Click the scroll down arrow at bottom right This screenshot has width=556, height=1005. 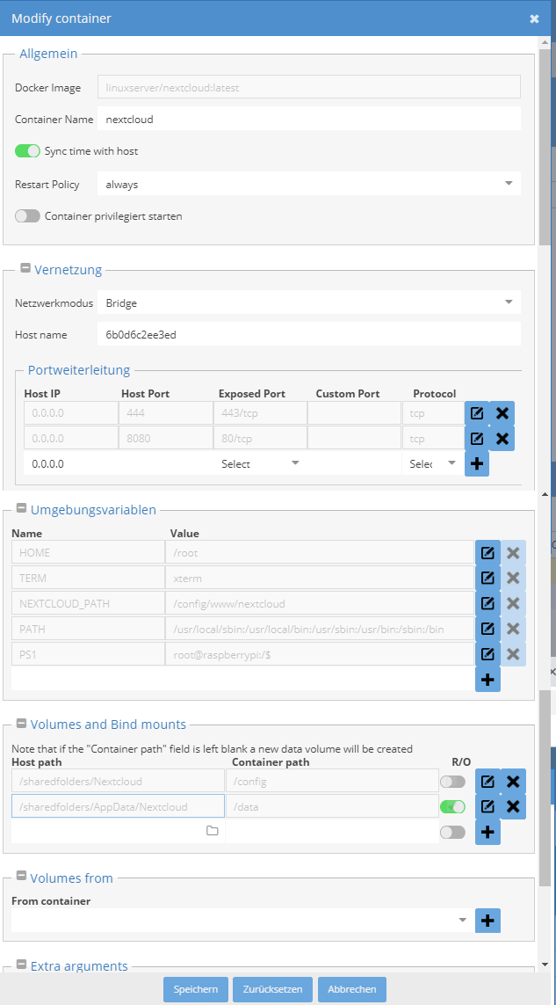545,964
